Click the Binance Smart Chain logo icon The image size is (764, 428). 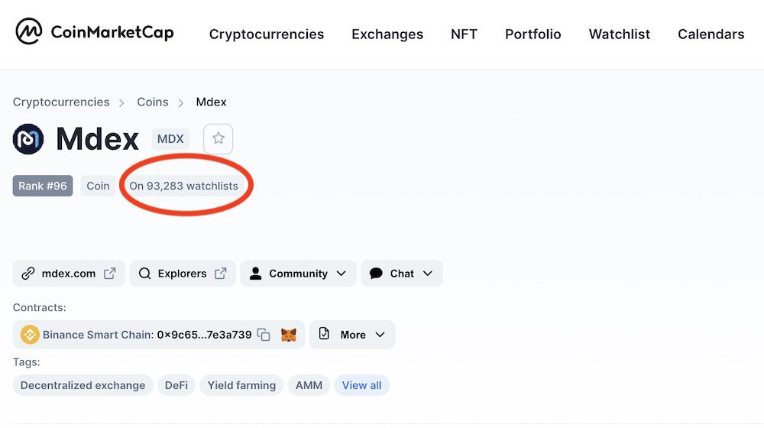tap(30, 335)
